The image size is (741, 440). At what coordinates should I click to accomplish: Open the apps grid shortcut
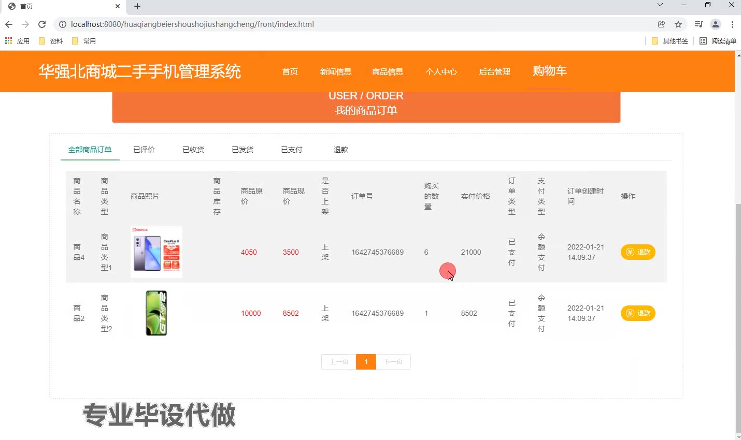tap(9, 41)
